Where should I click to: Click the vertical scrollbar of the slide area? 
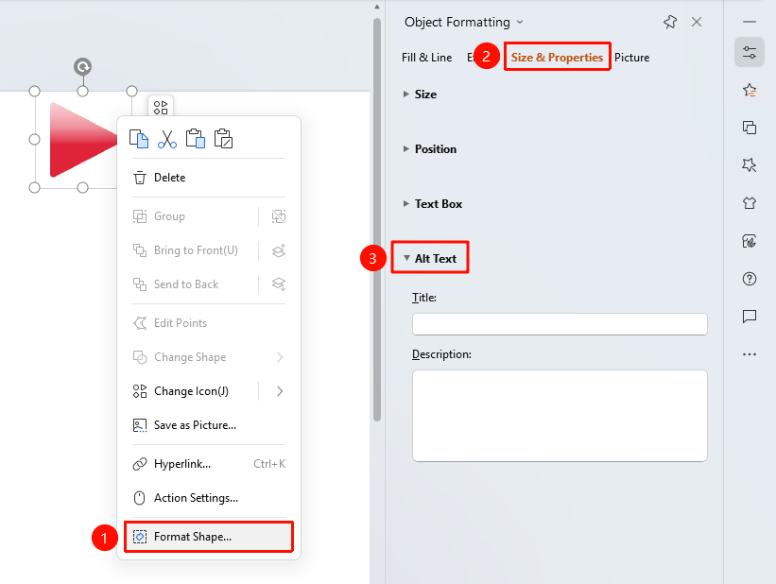coord(377,220)
